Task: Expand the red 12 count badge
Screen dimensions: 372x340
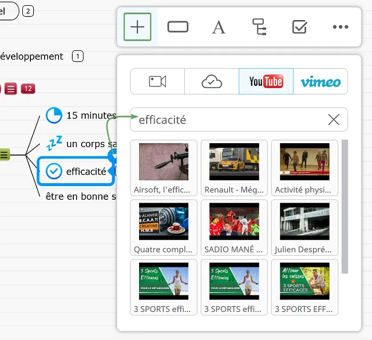Action: coord(28,89)
